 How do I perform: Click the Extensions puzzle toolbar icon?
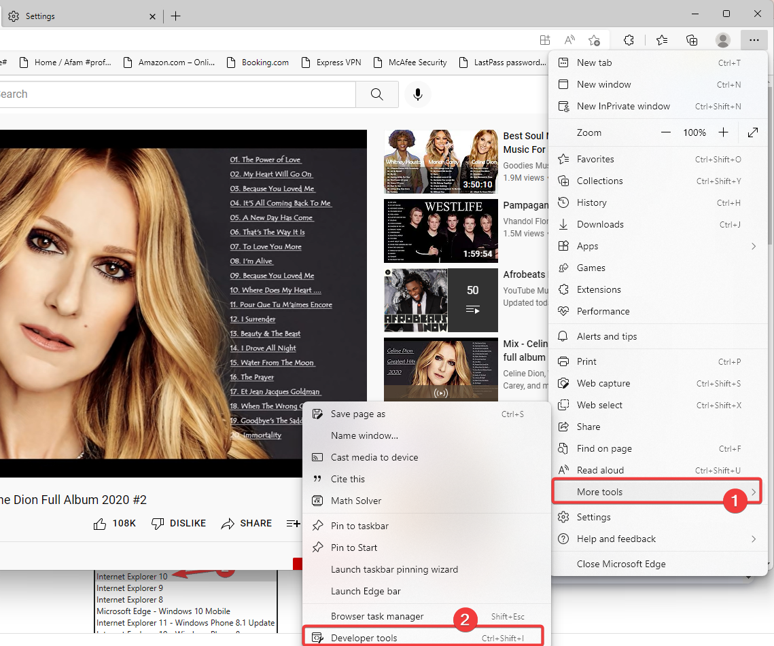(x=629, y=40)
